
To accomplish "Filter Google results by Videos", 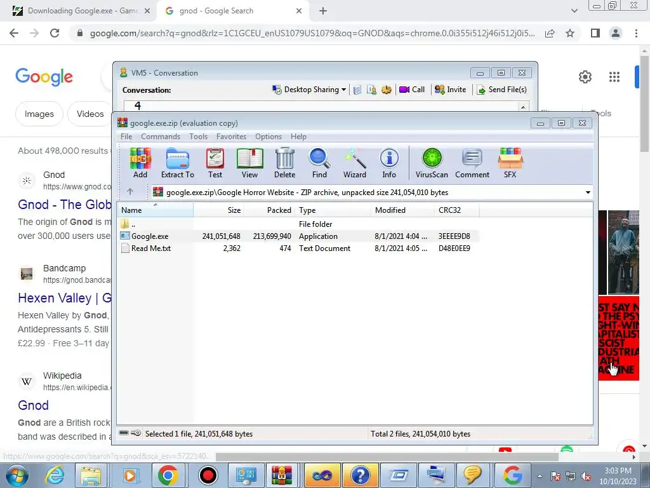I will (x=90, y=114).
